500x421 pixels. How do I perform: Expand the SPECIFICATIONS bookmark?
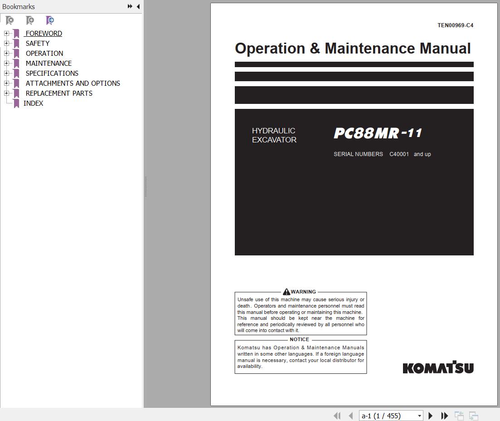pos(6,73)
